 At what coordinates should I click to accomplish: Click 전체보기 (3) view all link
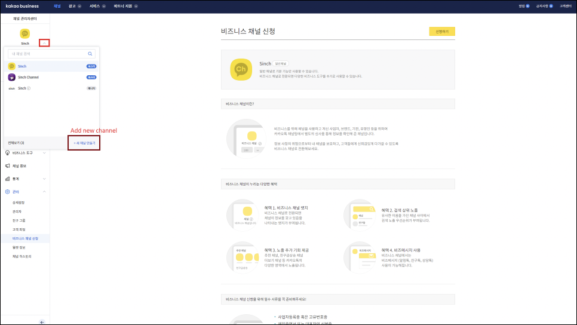16,143
